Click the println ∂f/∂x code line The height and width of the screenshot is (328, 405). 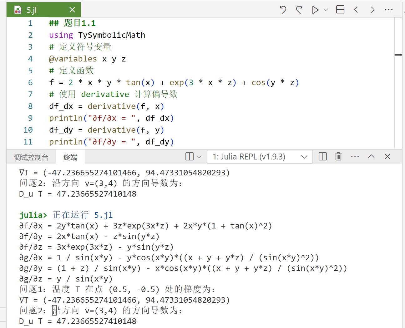(112, 118)
